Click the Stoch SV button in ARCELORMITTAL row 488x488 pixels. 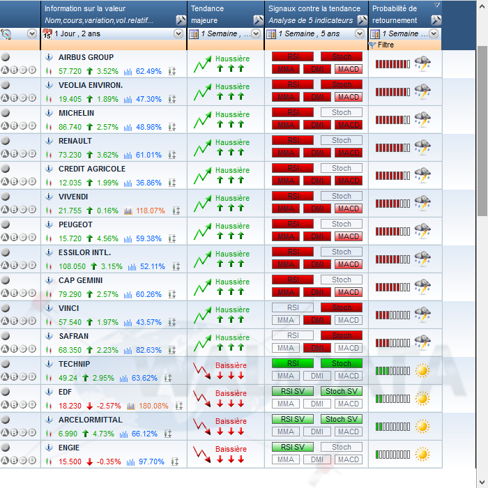pyautogui.click(x=342, y=419)
